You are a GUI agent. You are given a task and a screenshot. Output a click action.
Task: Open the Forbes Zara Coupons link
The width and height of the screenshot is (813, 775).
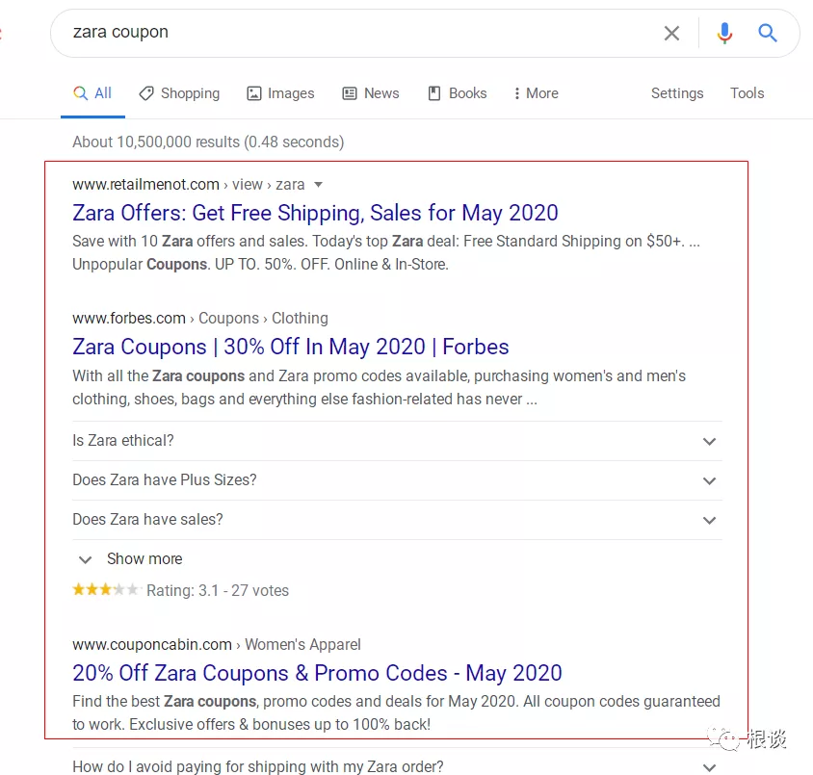290,347
